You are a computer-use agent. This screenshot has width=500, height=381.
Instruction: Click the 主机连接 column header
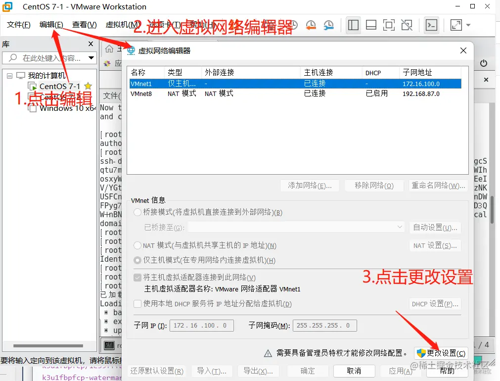[331, 72]
